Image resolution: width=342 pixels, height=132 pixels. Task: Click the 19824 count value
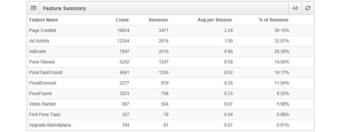(123, 30)
